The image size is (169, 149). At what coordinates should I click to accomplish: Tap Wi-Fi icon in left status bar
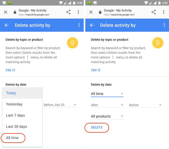click(x=61, y=3)
